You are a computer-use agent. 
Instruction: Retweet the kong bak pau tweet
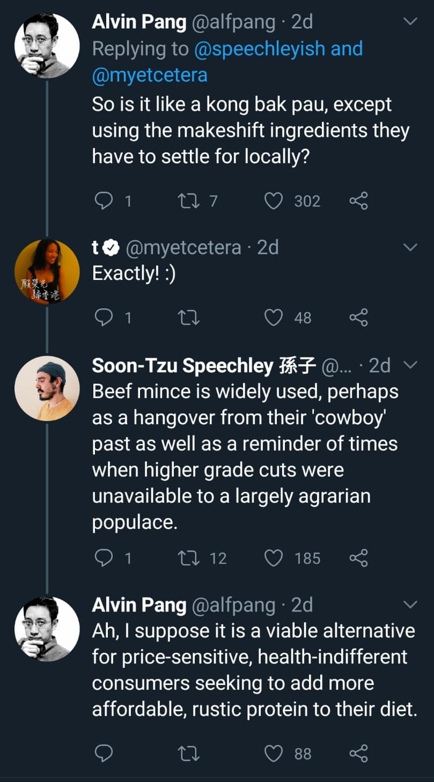point(188,201)
